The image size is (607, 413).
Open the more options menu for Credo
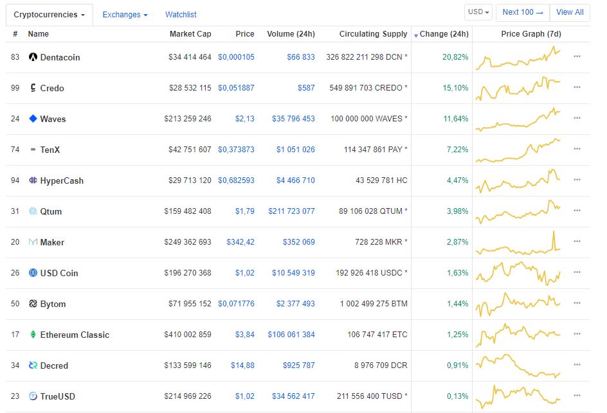click(x=577, y=87)
